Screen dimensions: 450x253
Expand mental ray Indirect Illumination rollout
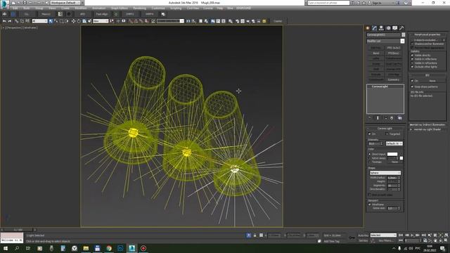(x=427, y=125)
